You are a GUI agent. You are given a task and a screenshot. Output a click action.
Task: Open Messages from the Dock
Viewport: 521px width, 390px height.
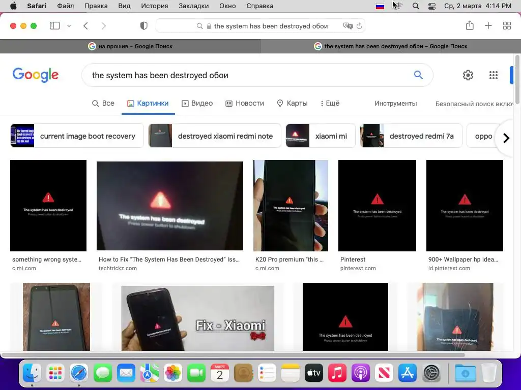pos(103,373)
